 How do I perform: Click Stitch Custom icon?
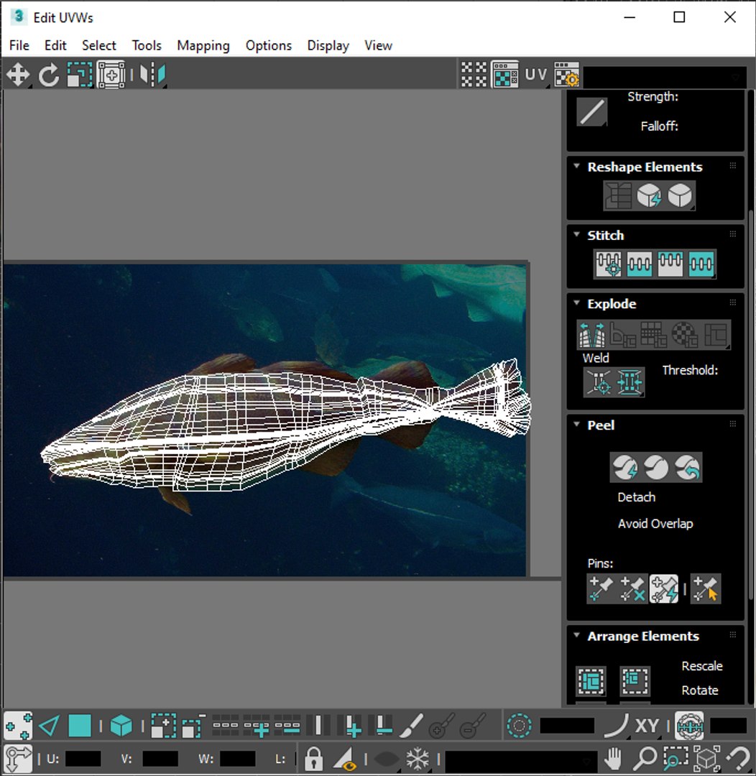(x=701, y=264)
